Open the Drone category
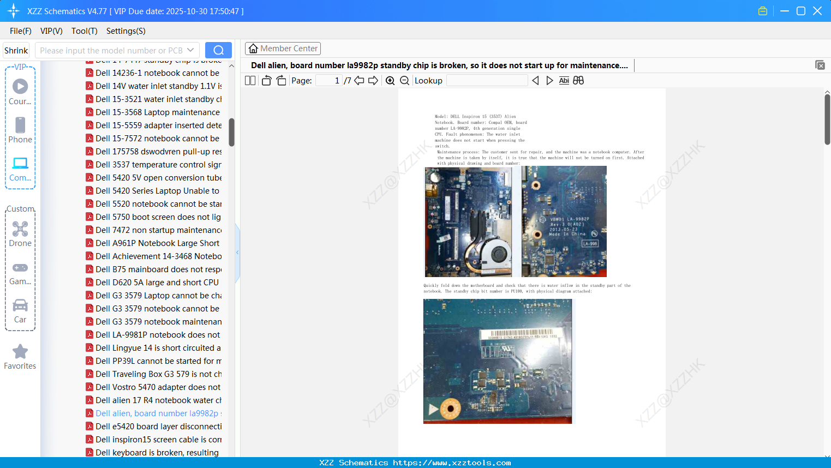 pyautogui.click(x=20, y=233)
